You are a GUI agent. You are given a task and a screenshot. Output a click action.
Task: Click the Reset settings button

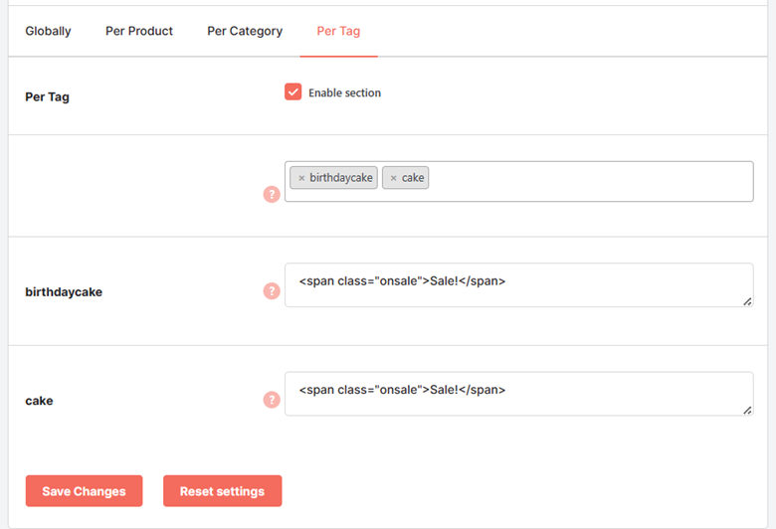coord(222,491)
